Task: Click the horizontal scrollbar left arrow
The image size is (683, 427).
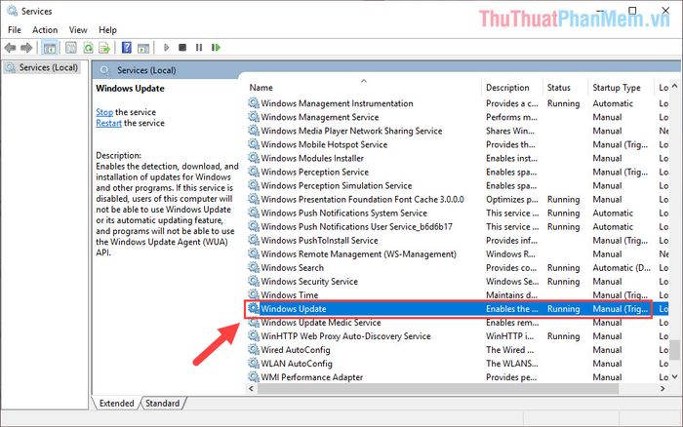Action: coord(251,388)
